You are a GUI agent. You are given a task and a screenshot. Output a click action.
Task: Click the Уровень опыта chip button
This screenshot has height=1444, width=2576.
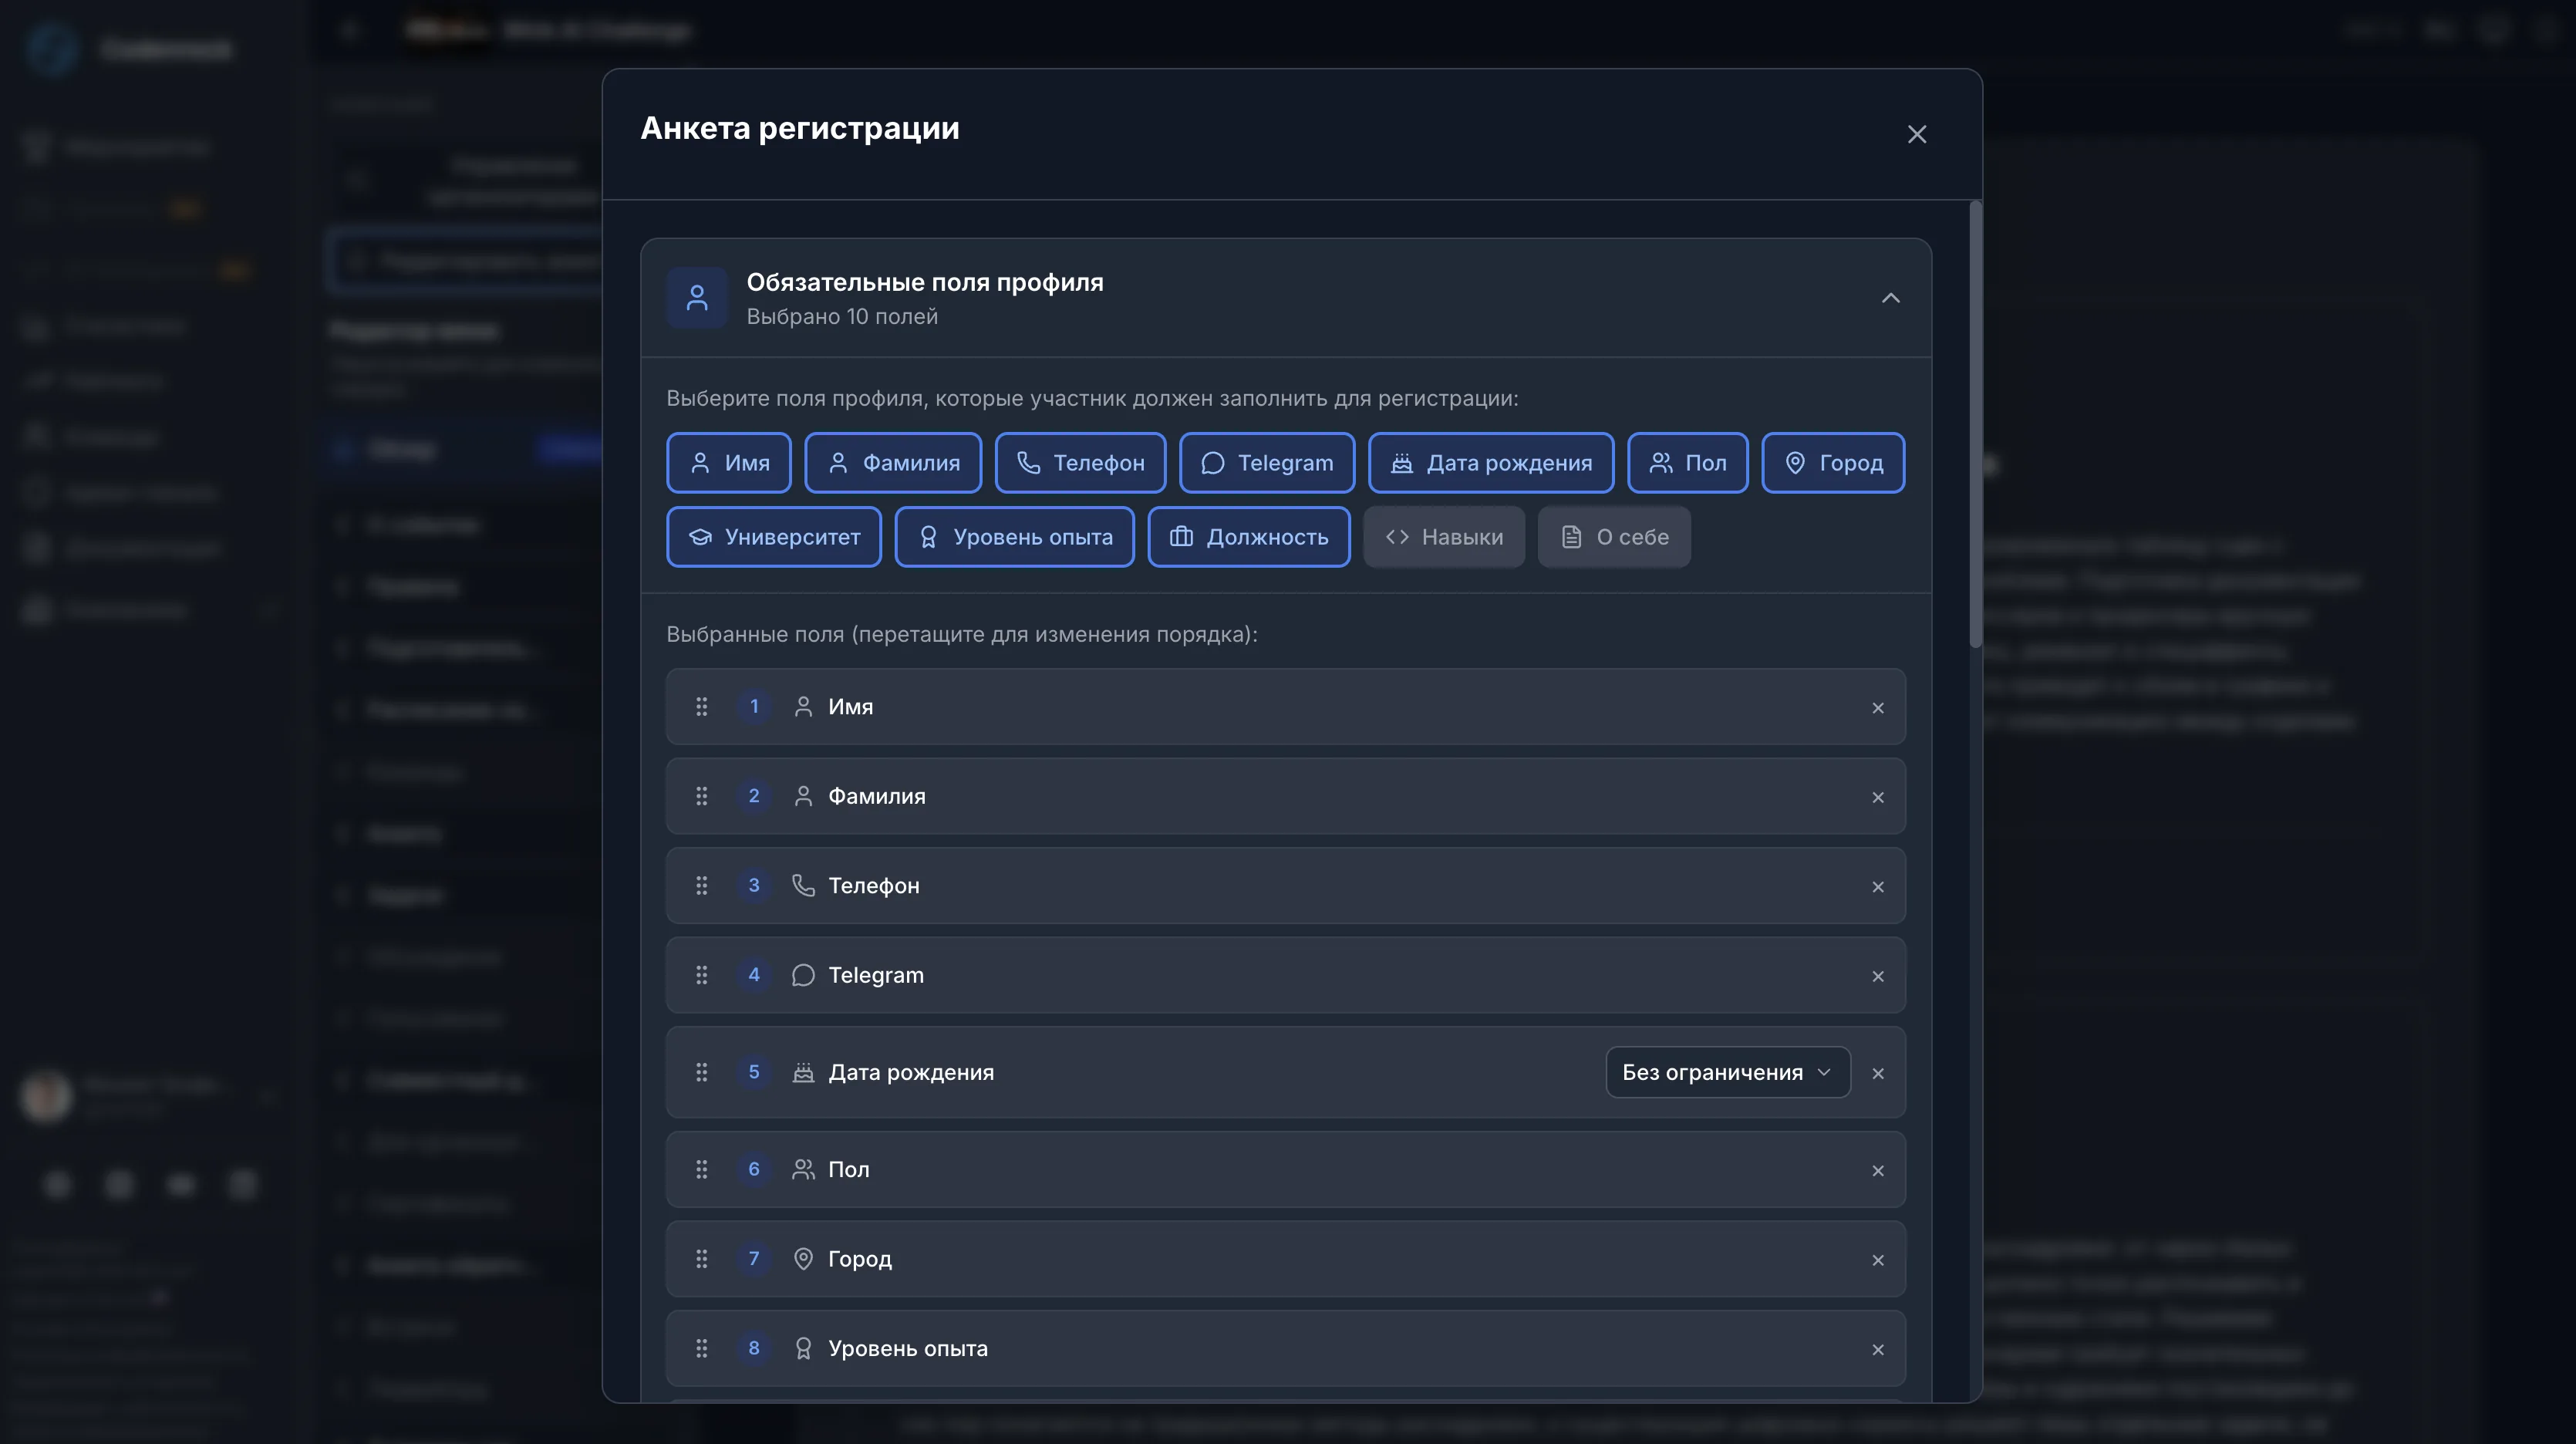[x=1014, y=537]
